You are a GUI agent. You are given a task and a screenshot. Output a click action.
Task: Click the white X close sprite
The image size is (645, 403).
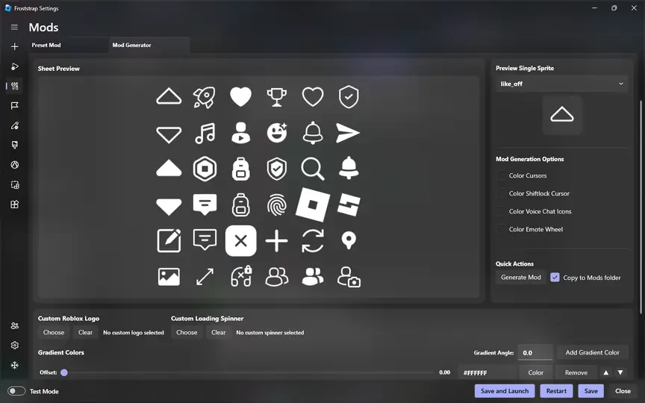click(x=240, y=240)
